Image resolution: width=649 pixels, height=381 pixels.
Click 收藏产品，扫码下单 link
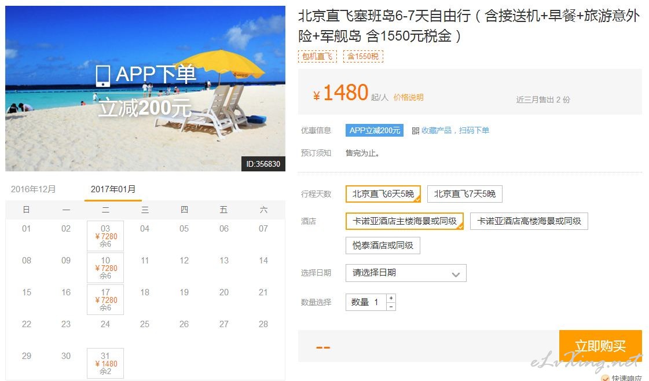click(455, 130)
